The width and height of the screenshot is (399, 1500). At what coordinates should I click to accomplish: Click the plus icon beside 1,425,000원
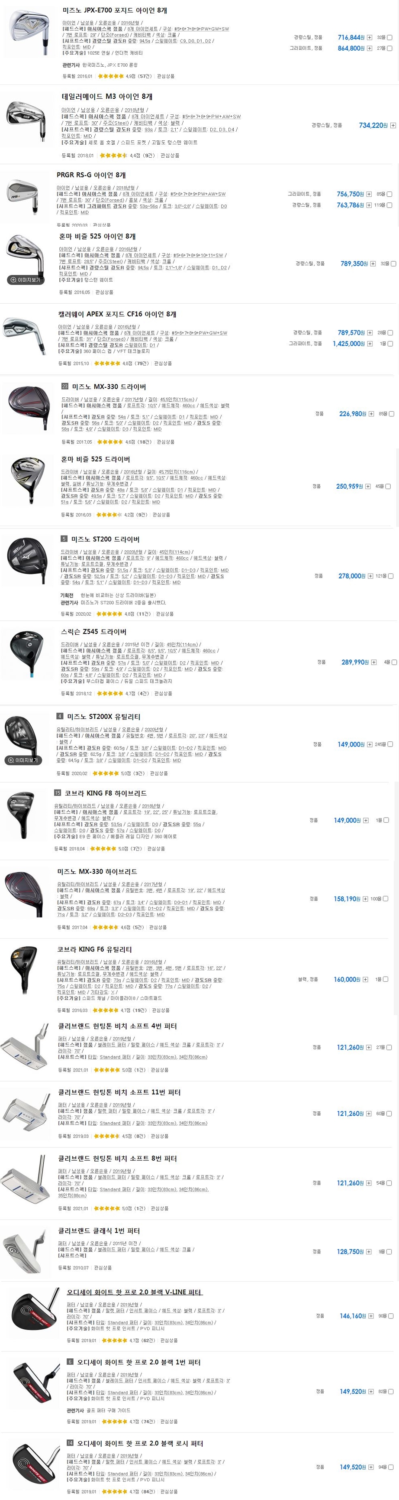point(369,344)
